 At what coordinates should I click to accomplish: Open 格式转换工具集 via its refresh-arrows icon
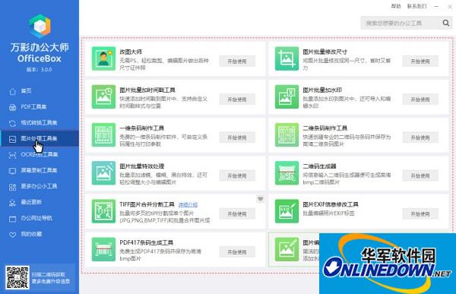12,123
